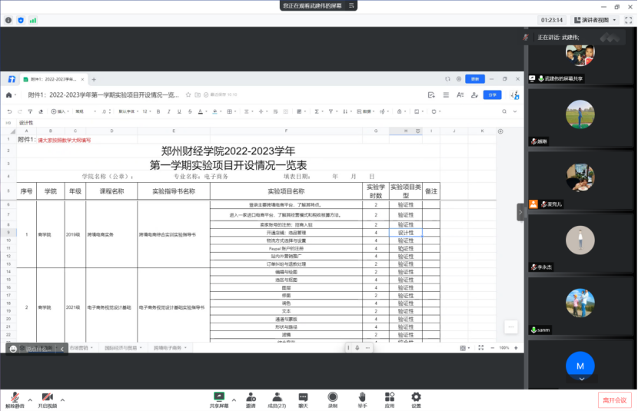Zoom out with minus at 100%

coord(492,348)
